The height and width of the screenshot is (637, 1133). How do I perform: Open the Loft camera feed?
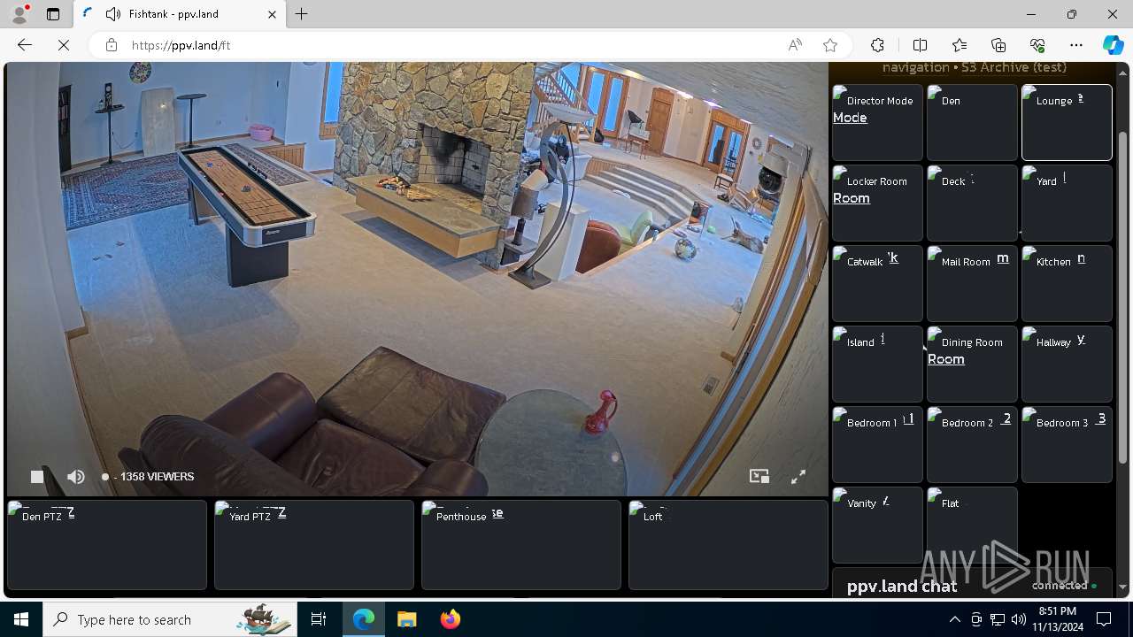coord(728,545)
